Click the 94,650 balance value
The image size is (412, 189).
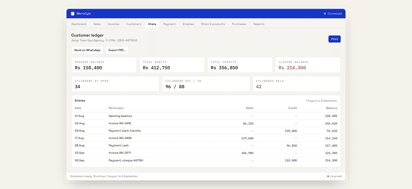(332, 131)
